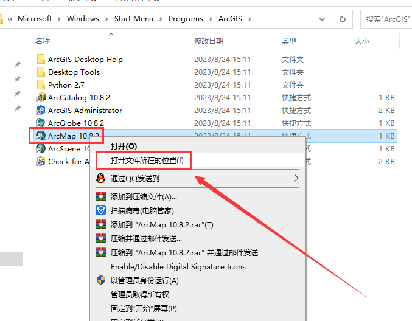Viewport: 412px width, 321px height.
Task: Click the UAC shield icon beside 以管理员身份运行(A)
Action: click(101, 280)
